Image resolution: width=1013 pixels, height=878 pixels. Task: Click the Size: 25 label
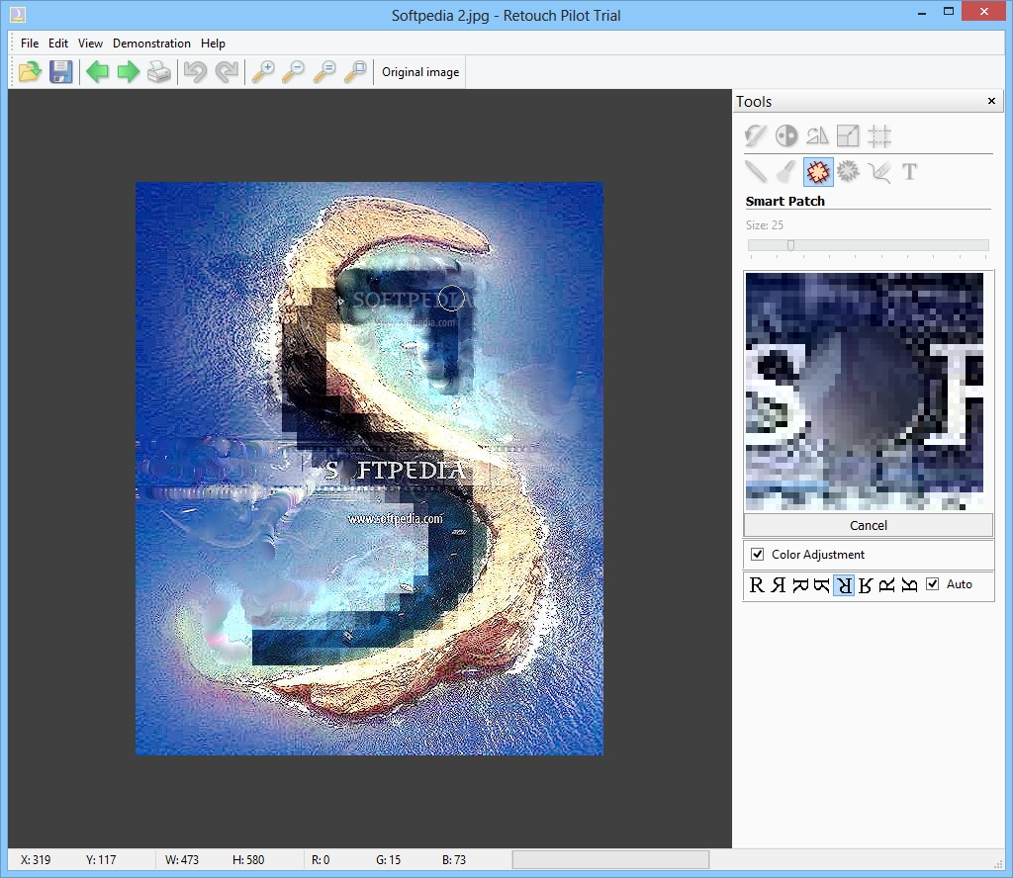click(x=765, y=225)
